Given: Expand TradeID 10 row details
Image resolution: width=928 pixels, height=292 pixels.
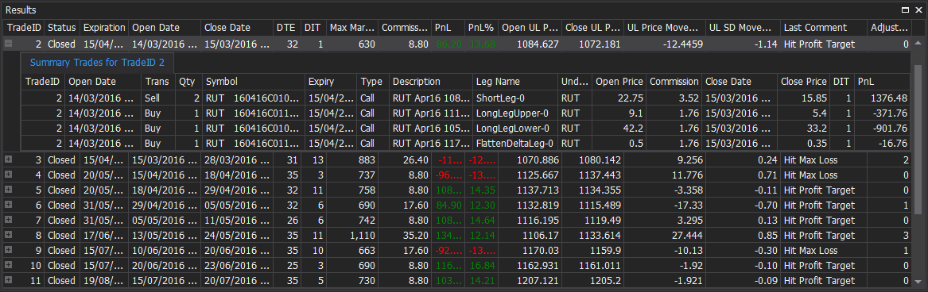Looking at the screenshot, I should coord(8,265).
